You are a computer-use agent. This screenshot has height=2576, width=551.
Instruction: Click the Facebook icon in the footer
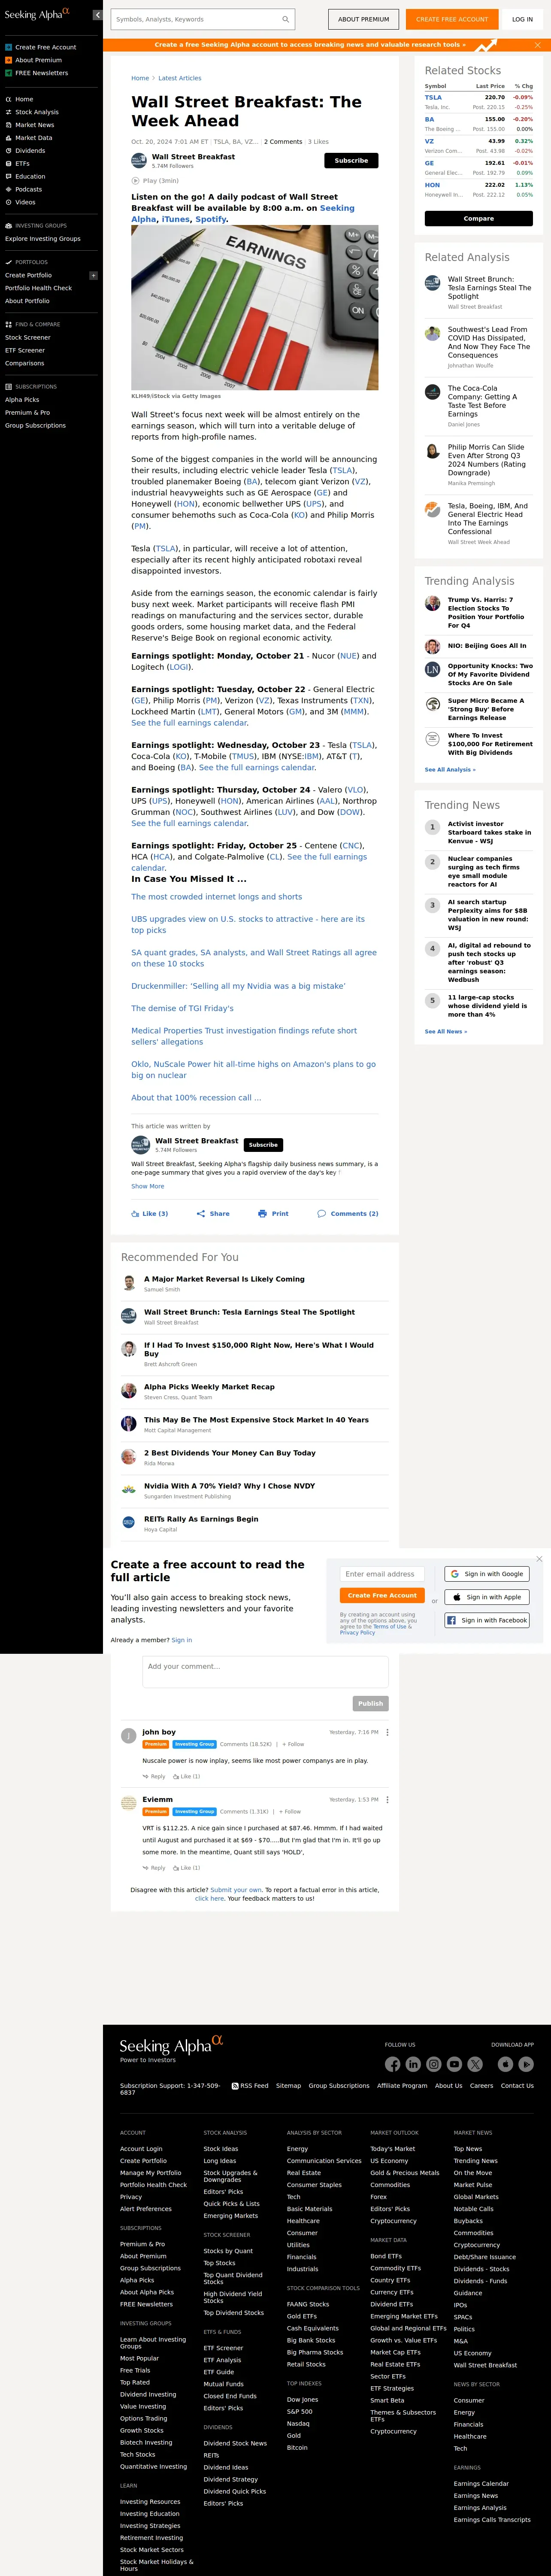[392, 2064]
